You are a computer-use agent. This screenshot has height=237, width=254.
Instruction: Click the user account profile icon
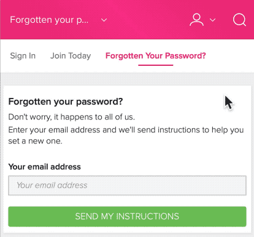(x=196, y=20)
